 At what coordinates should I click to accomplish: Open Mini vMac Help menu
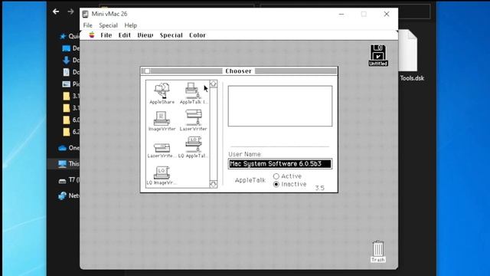[x=131, y=25]
